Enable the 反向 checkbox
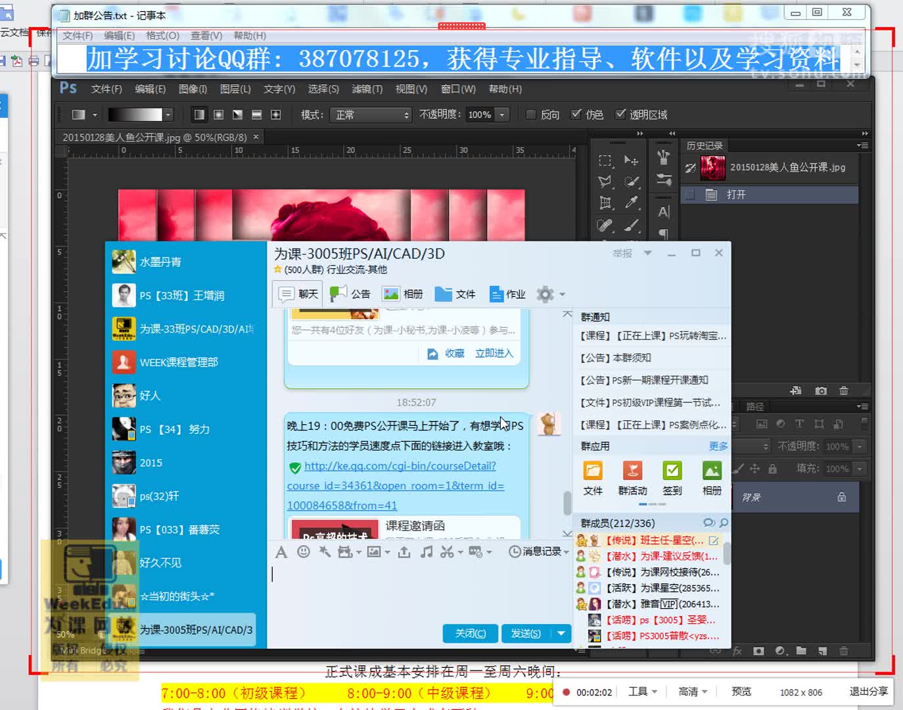The height and width of the screenshot is (710, 903). [x=531, y=114]
